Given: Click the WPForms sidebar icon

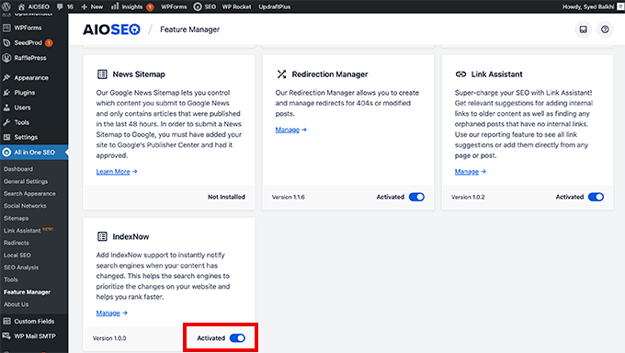Looking at the screenshot, I should point(6,28).
